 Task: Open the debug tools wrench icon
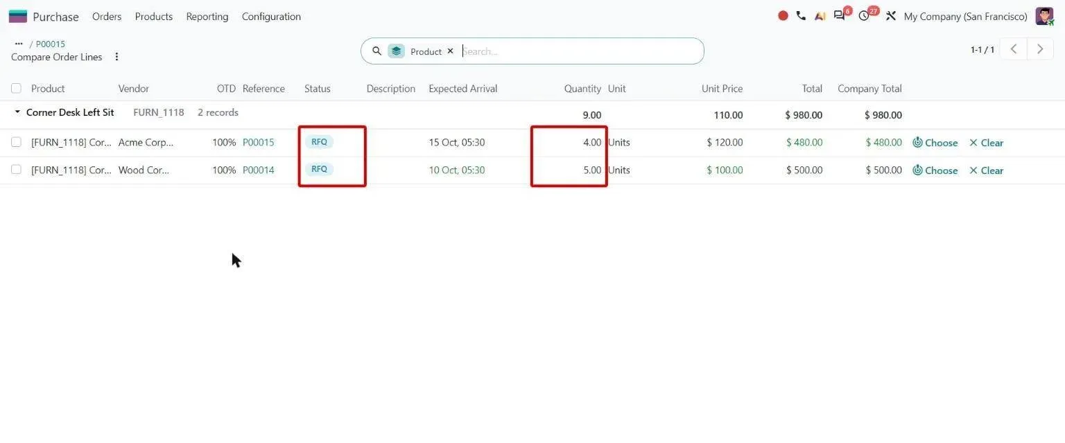point(891,16)
